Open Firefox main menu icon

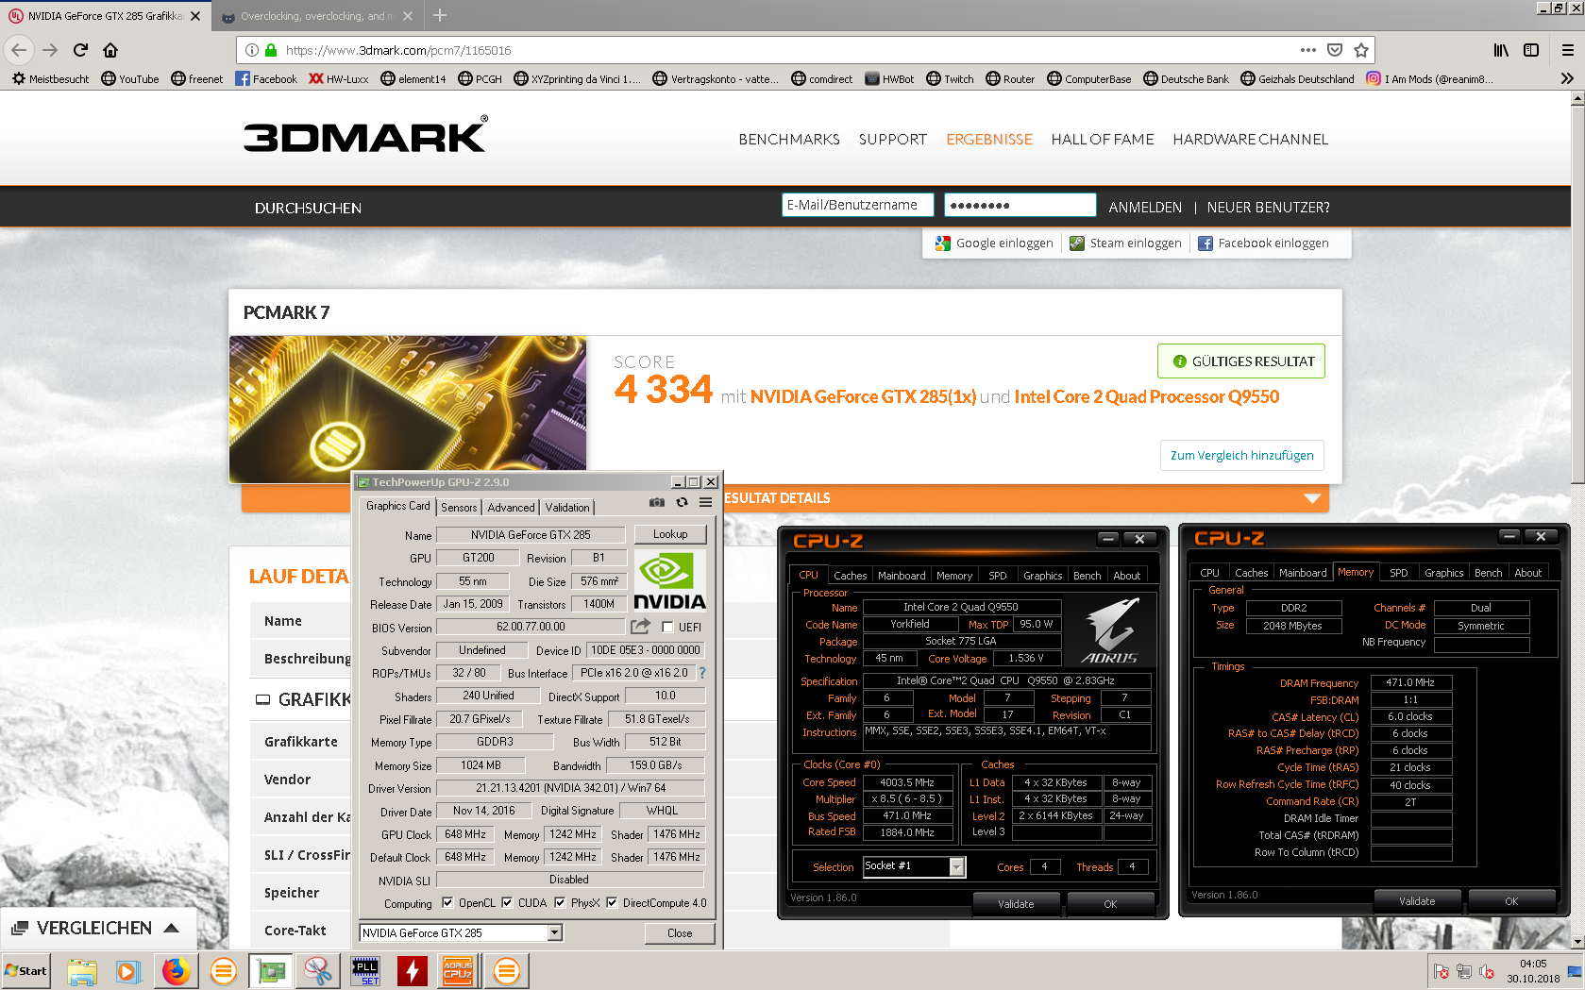1567,50
